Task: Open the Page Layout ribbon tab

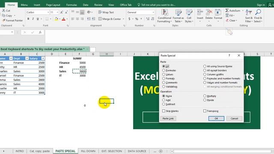Action: (53, 5)
